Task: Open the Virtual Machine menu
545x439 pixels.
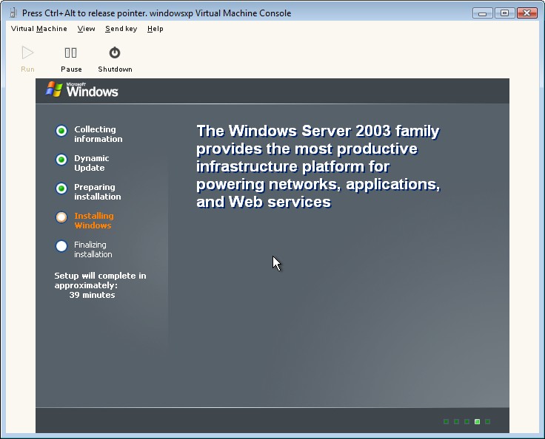Action: point(39,29)
